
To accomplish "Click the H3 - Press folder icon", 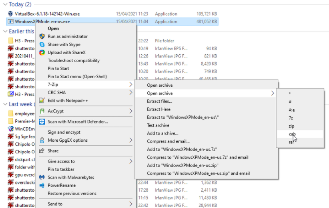I will [10, 41].
